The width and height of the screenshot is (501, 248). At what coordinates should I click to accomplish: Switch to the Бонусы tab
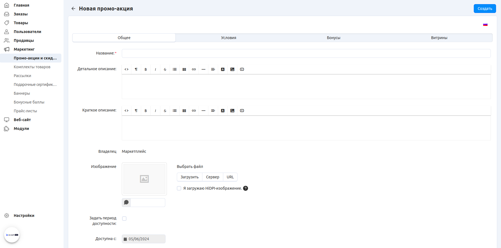[x=334, y=38]
